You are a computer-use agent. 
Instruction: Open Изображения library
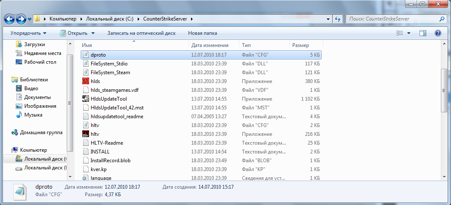point(40,106)
